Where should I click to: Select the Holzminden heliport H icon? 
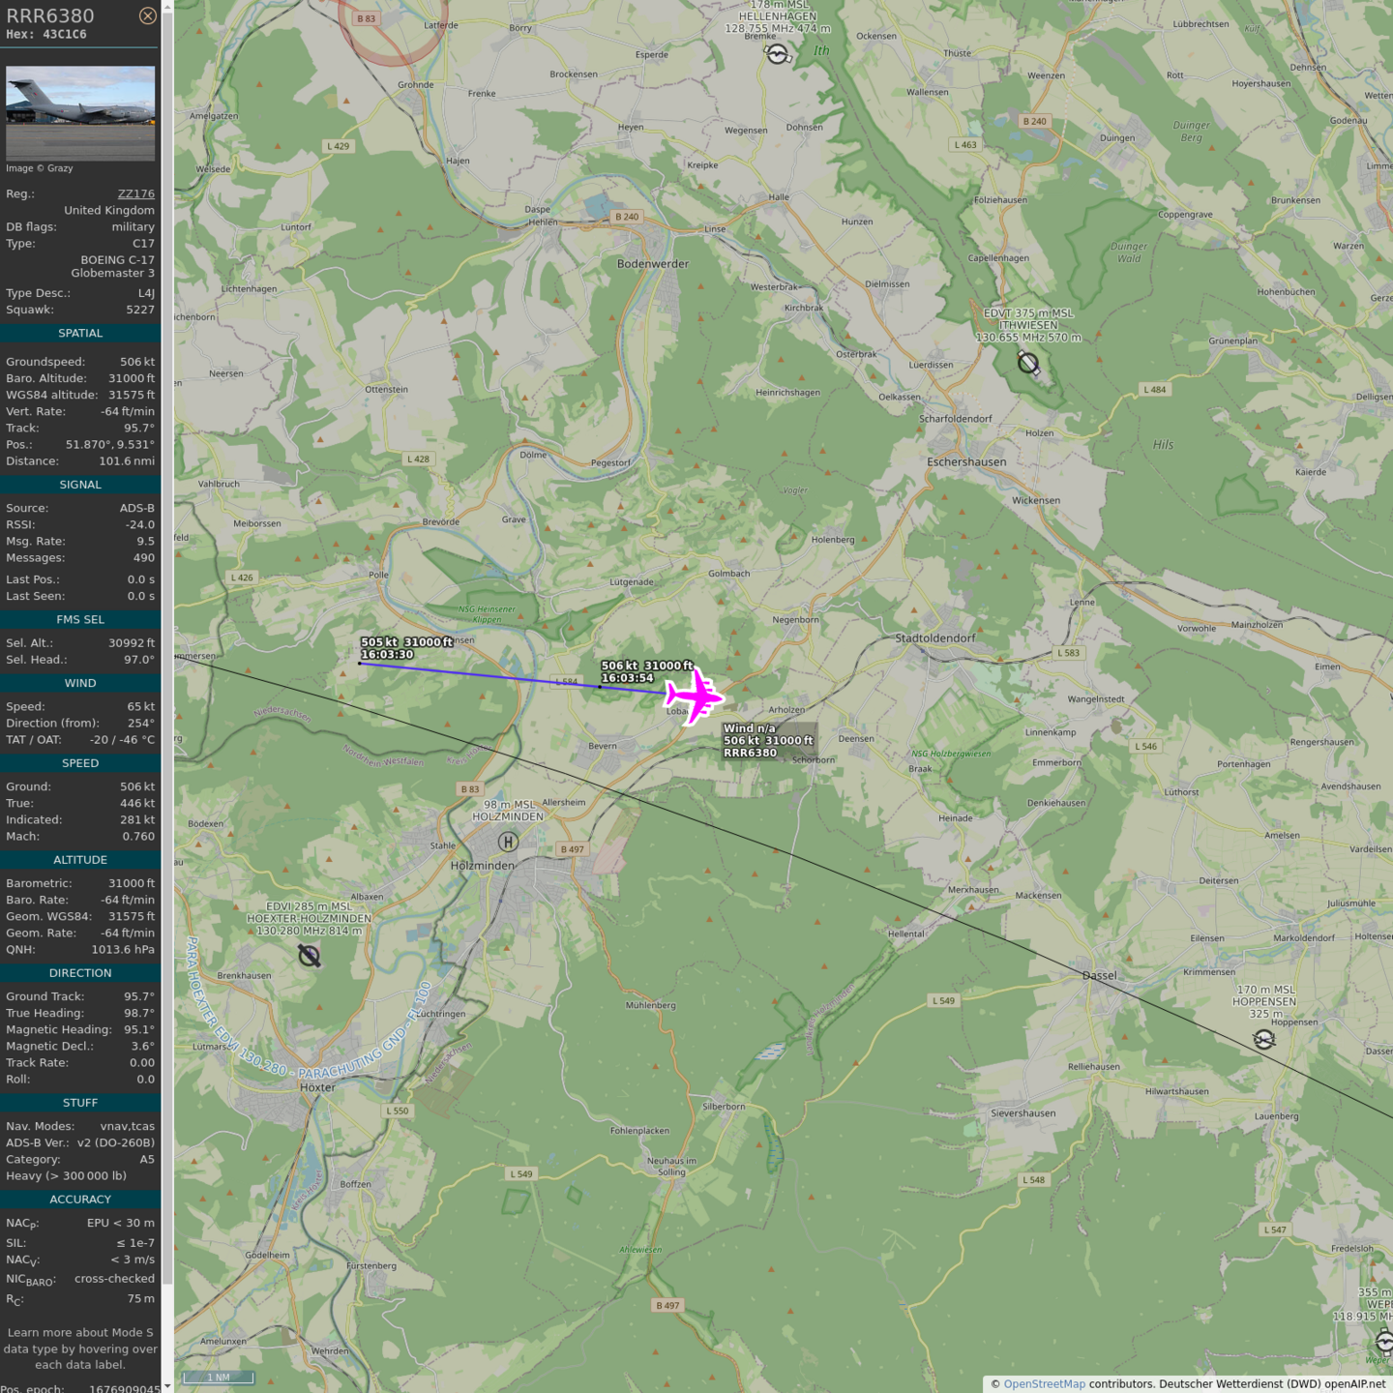tap(508, 842)
